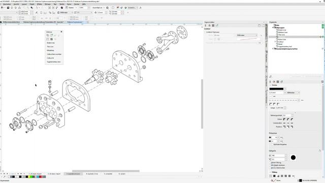Open the zoom level dropdown in toolbar

[89, 8]
